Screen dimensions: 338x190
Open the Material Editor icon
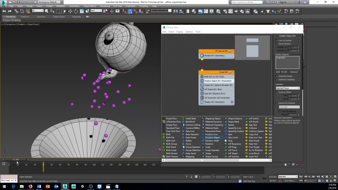click(218, 11)
